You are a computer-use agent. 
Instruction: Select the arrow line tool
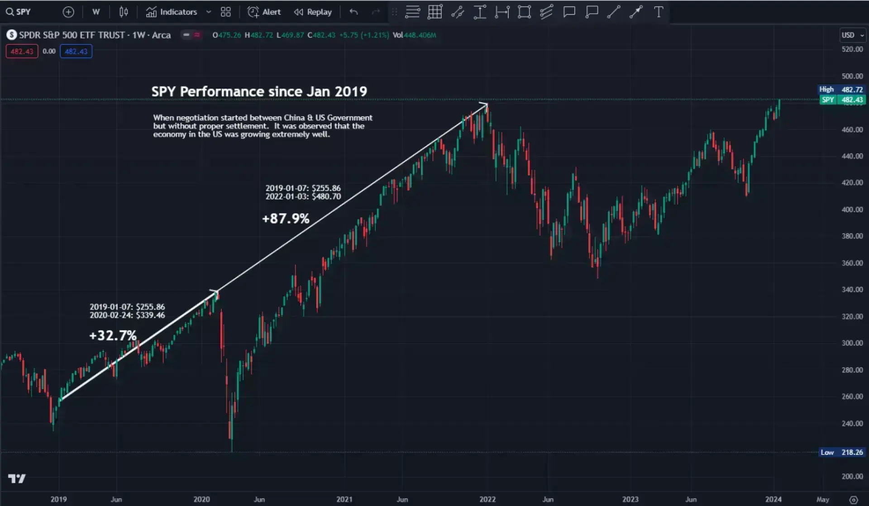636,12
